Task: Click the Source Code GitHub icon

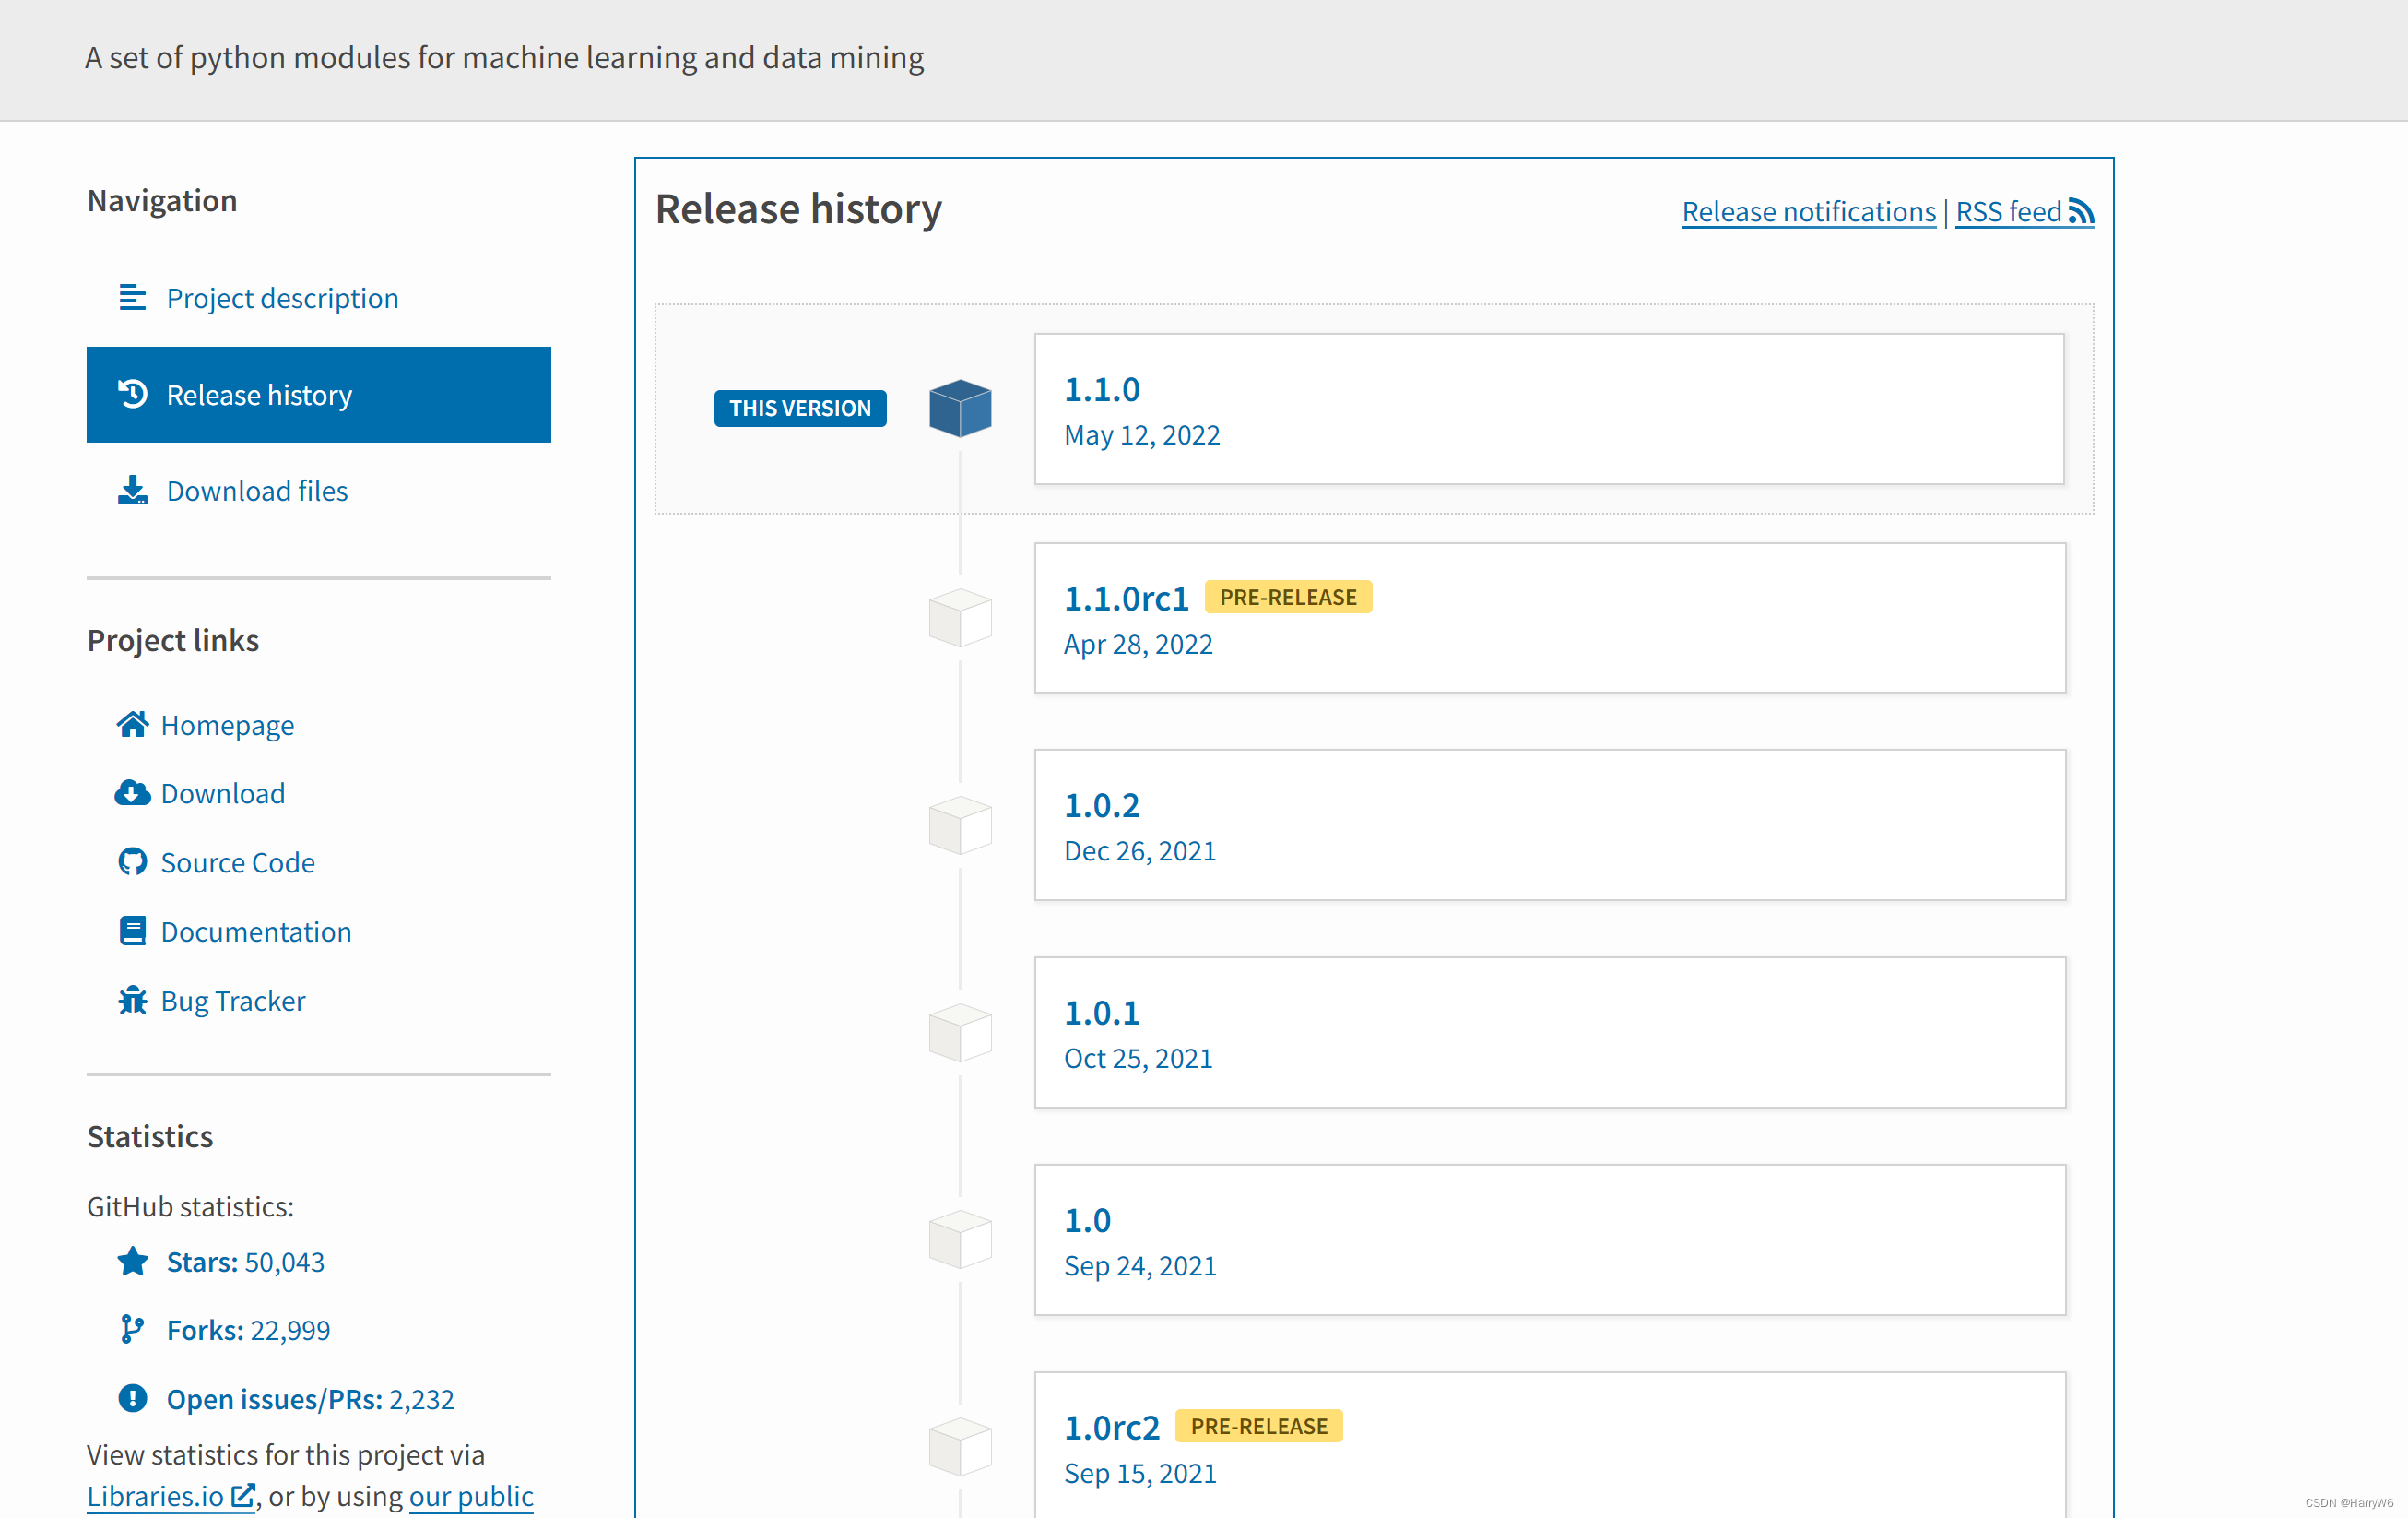Action: tap(132, 861)
